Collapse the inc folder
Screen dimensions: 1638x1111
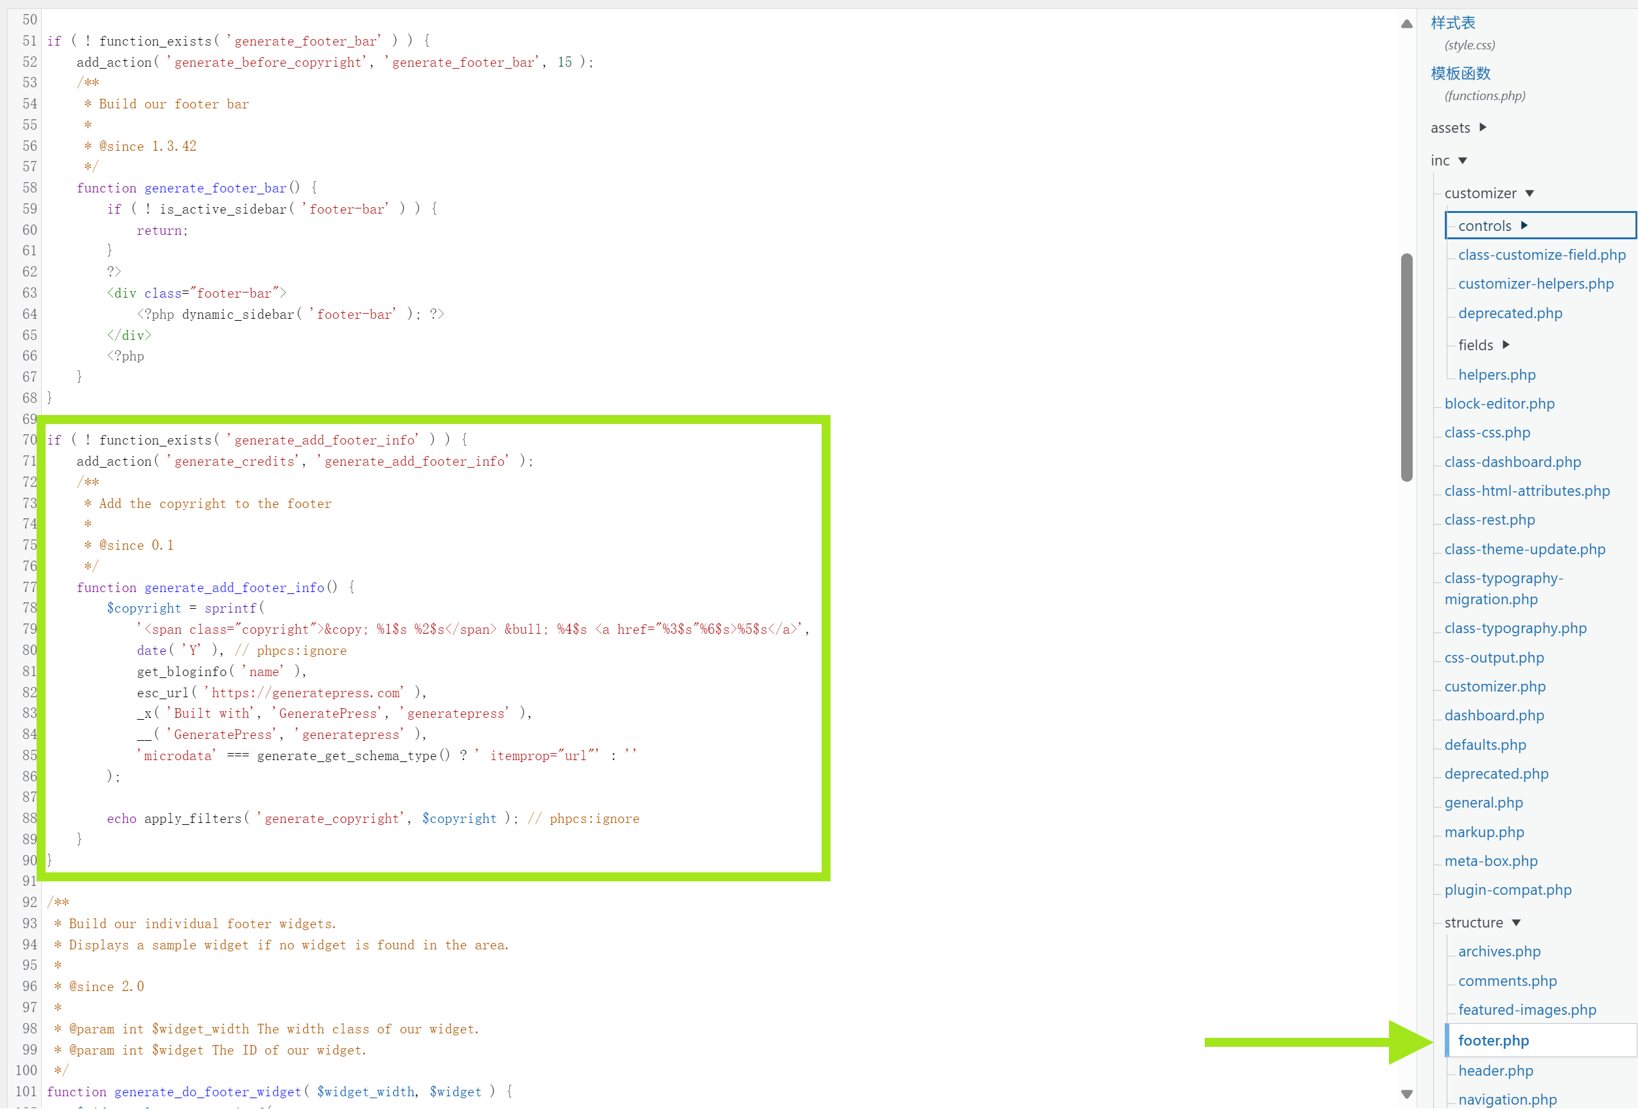point(1449,160)
